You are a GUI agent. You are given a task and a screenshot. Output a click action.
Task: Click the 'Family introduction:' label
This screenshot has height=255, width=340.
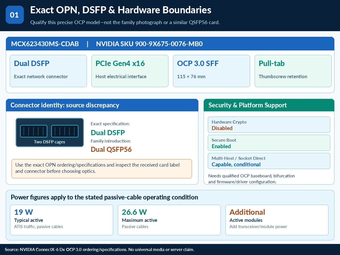click(x=111, y=141)
